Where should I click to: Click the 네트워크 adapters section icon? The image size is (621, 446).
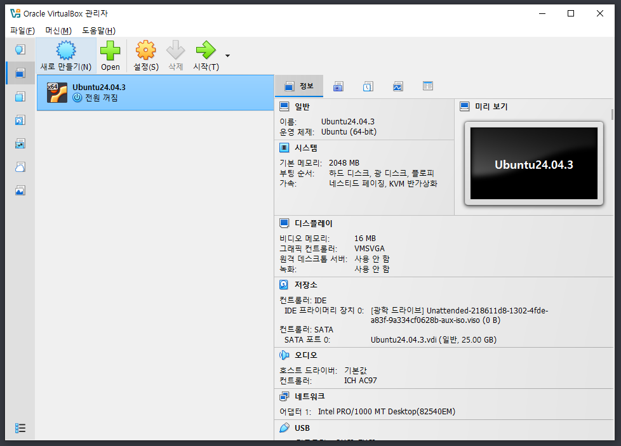284,396
